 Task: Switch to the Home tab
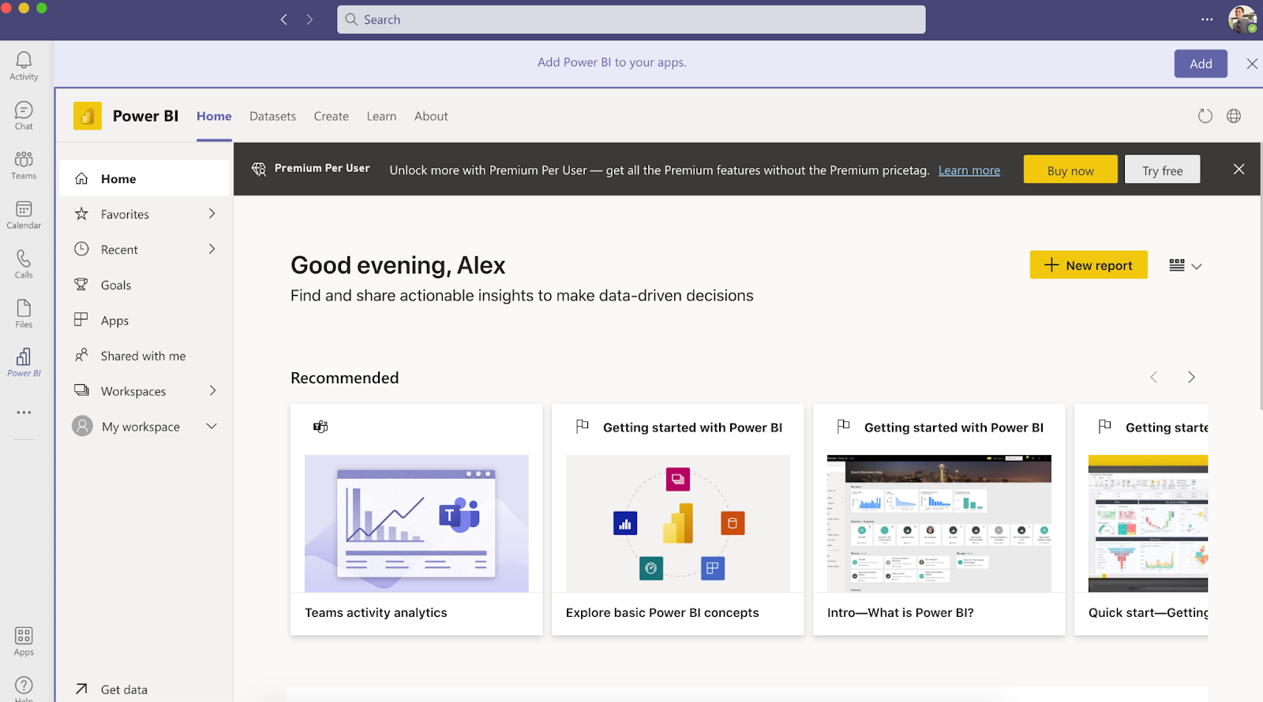tap(214, 116)
